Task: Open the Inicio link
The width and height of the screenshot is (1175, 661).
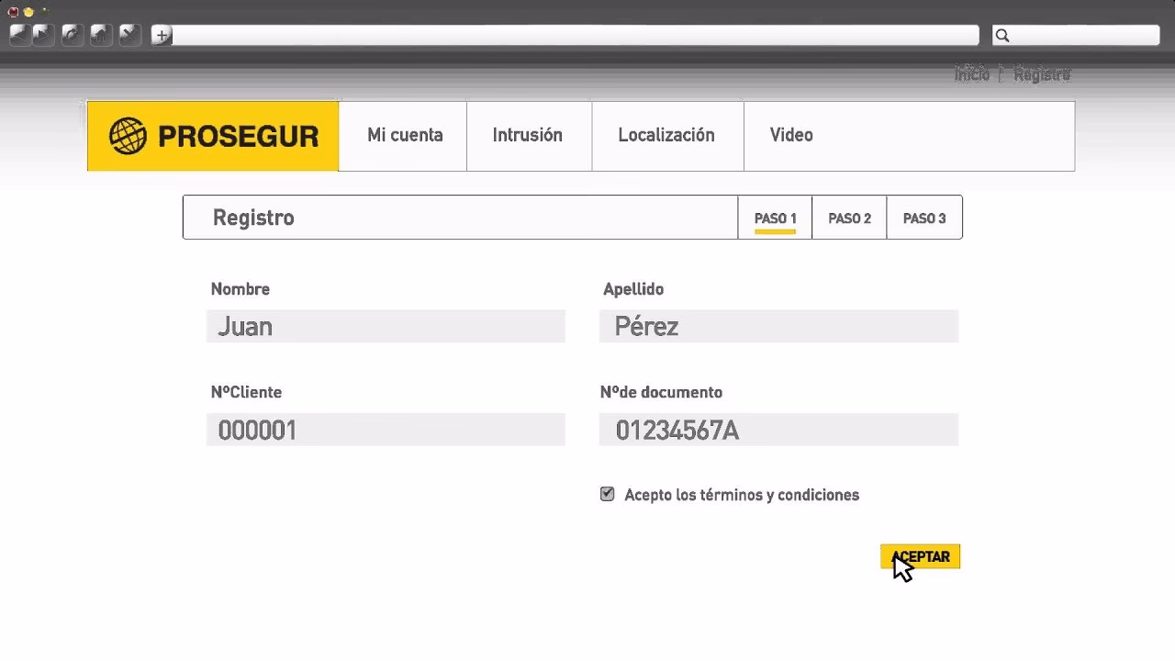Action: click(x=972, y=74)
